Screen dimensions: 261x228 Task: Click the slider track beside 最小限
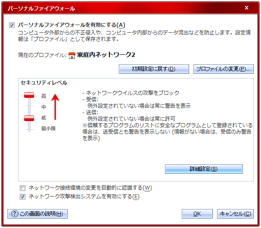pyautogui.click(x=29, y=128)
